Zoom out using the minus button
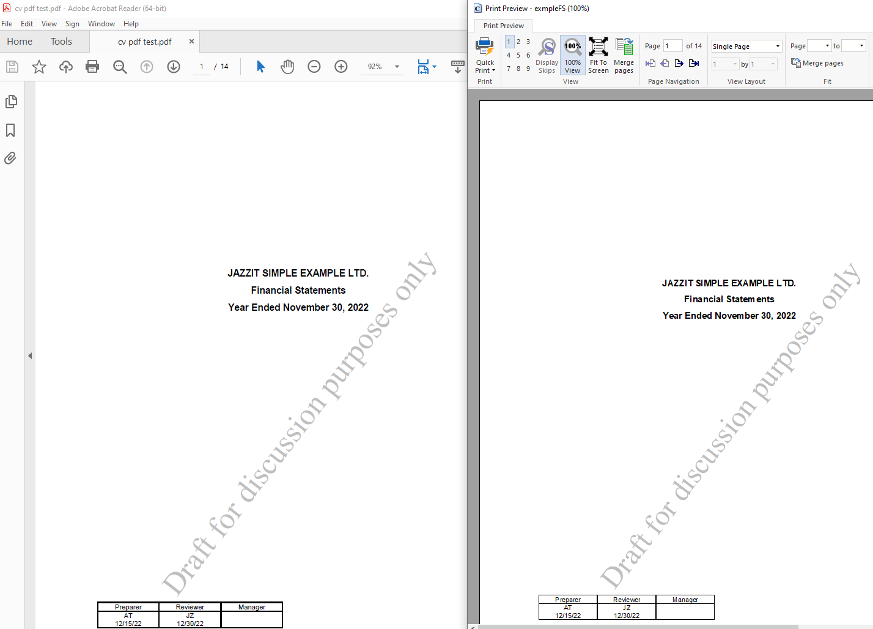The height and width of the screenshot is (629, 873). point(314,67)
